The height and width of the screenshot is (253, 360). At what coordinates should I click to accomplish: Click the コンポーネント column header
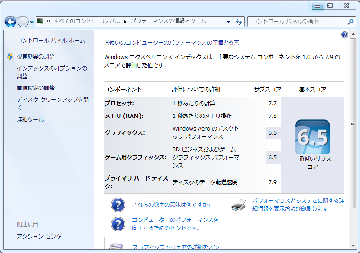click(x=123, y=90)
